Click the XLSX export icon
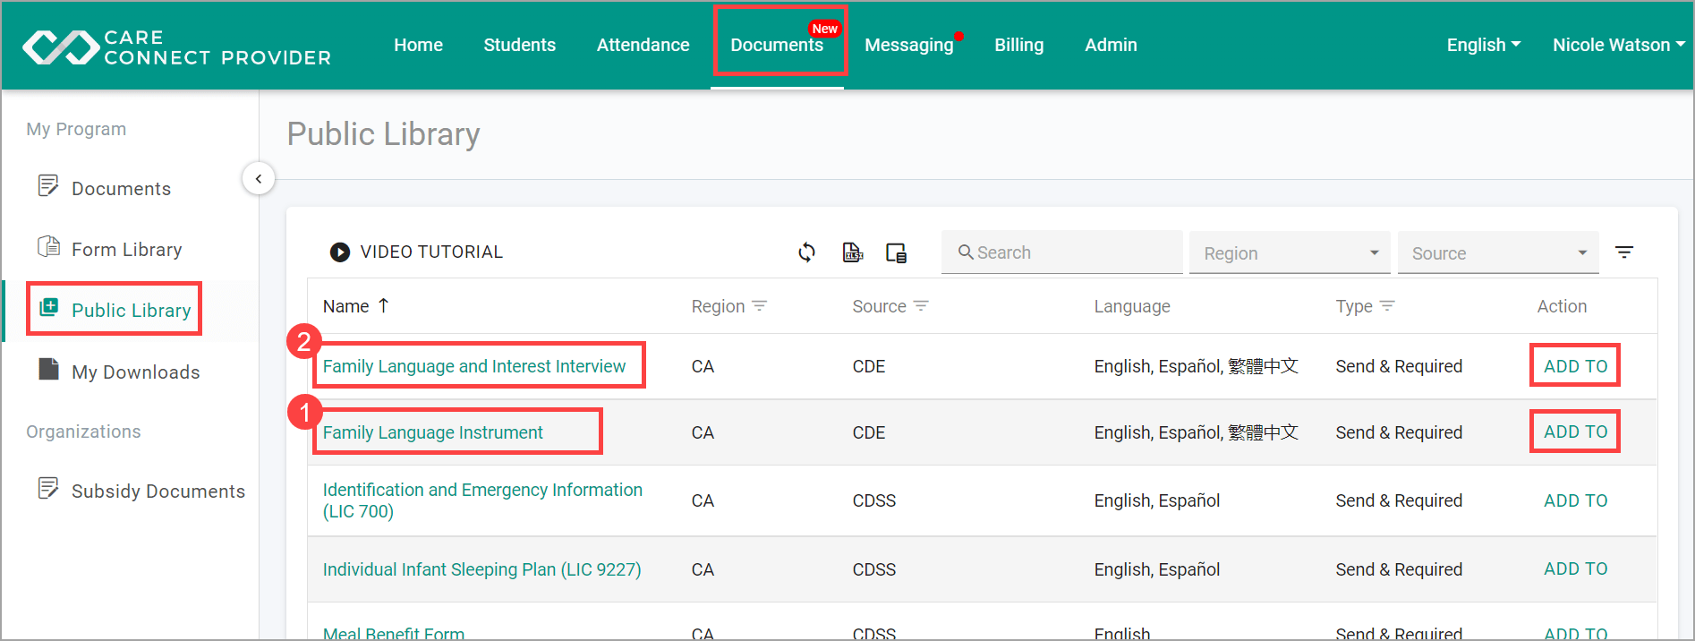The image size is (1695, 641). 852,252
